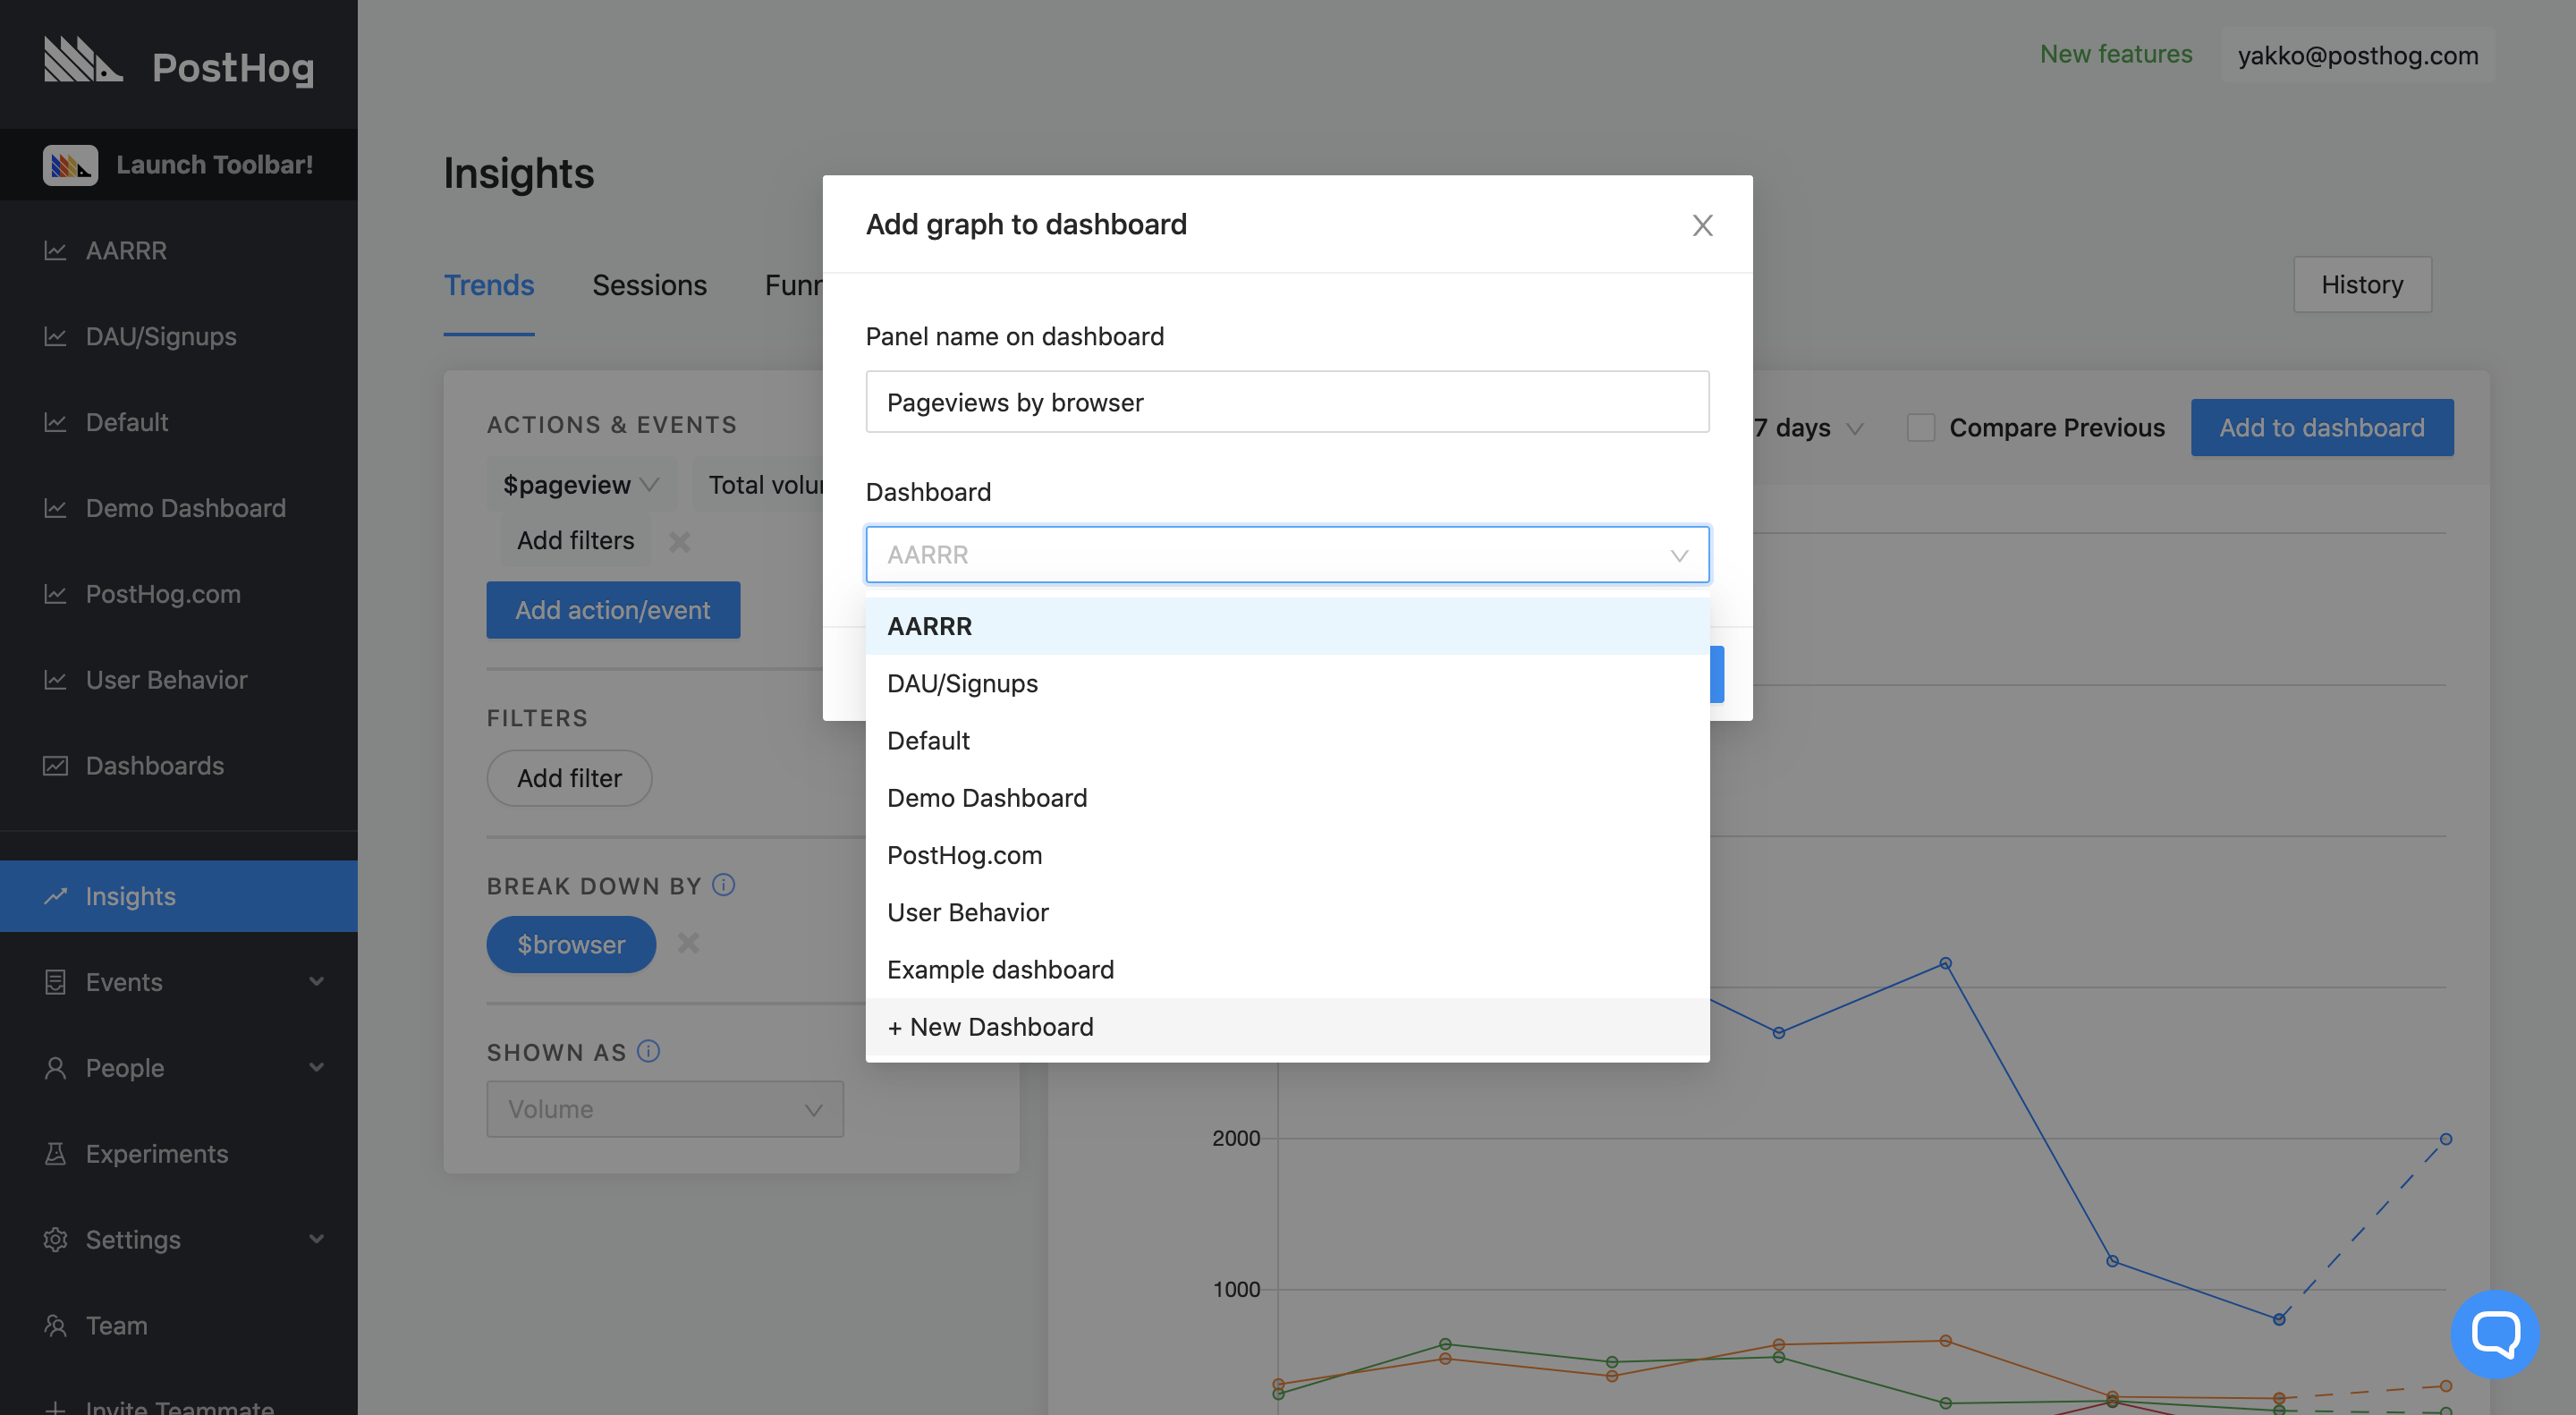The image size is (2576, 1415).
Task: Click the Break Down By info icon
Action: (723, 885)
